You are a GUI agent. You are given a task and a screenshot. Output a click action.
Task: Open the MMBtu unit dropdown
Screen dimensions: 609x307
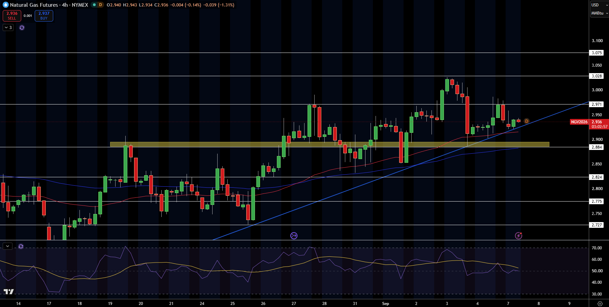[599, 13]
